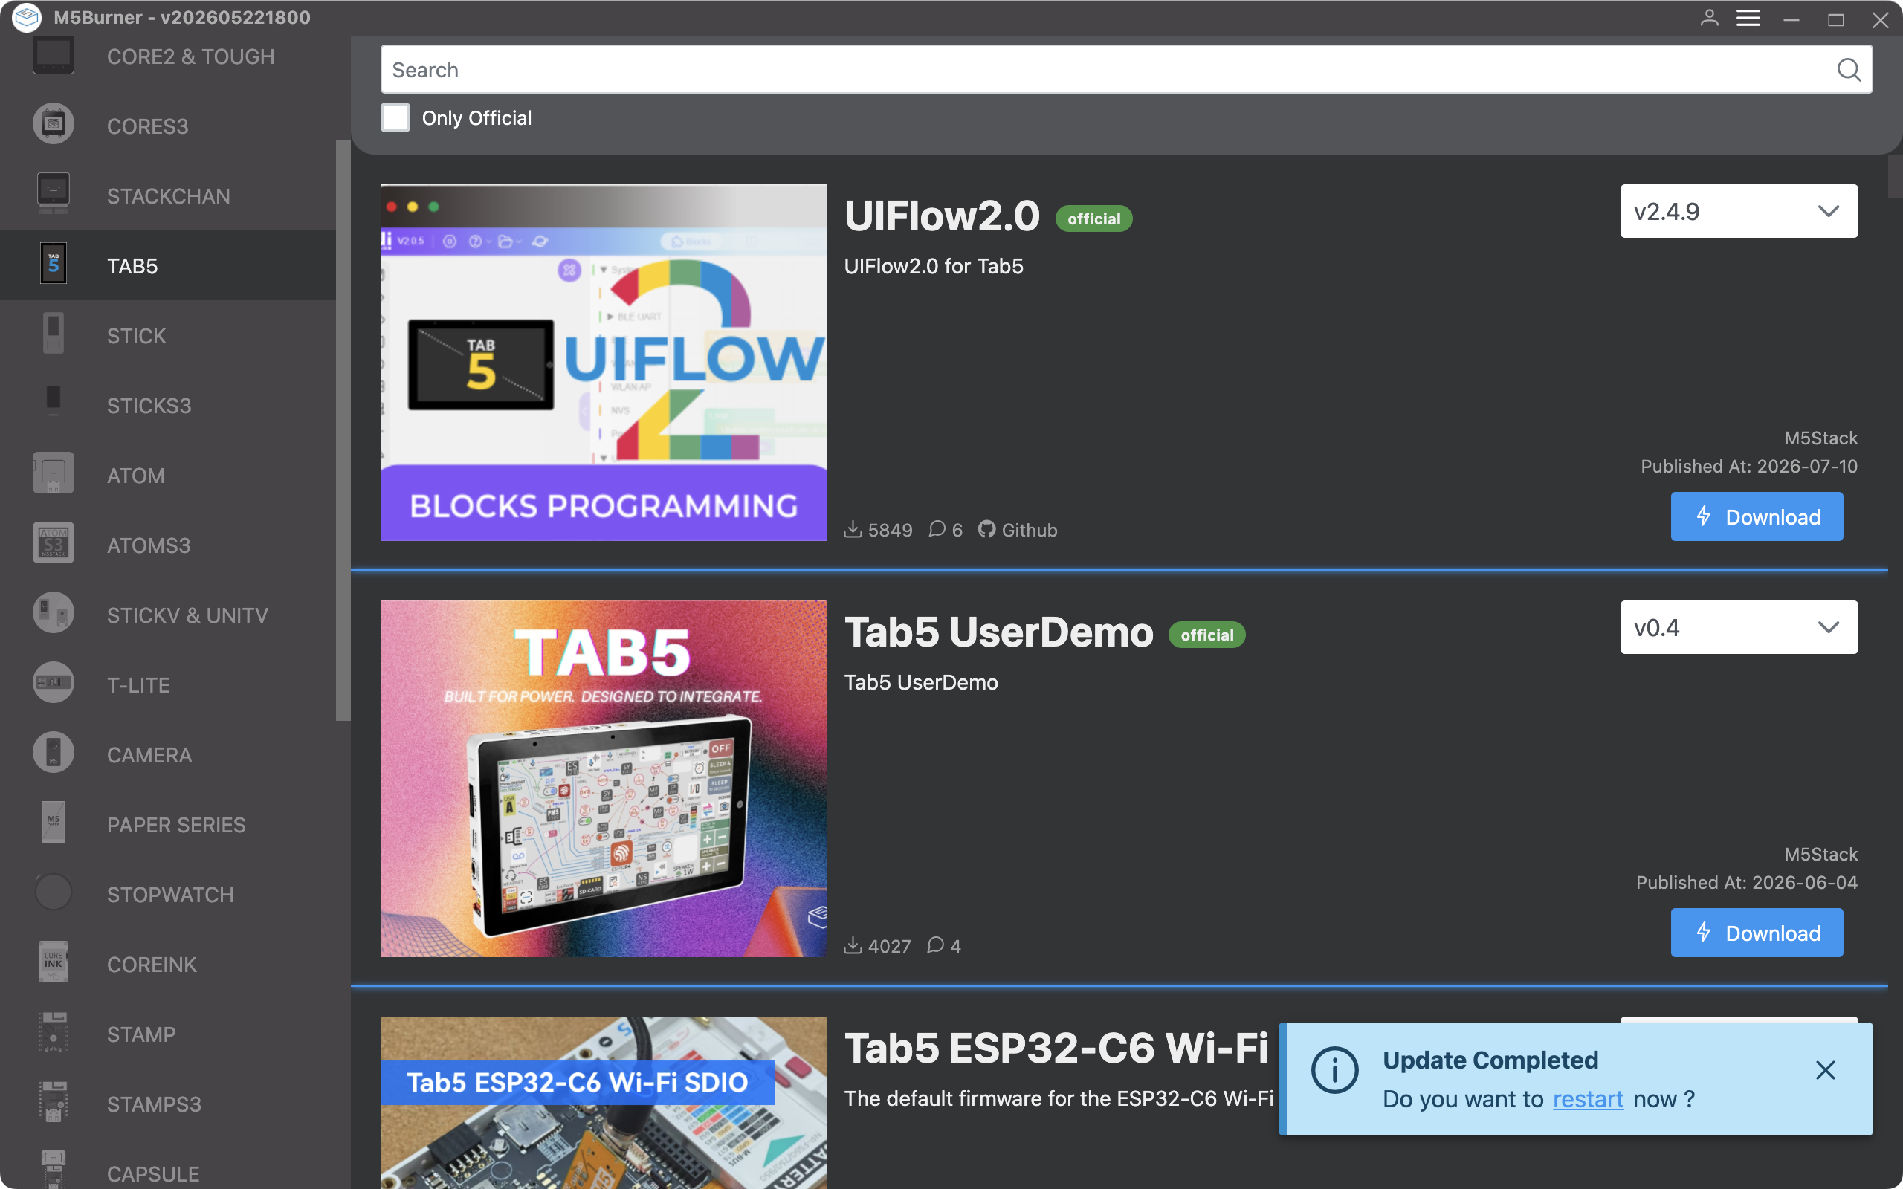Click the device sidebar scrollbar
This screenshot has height=1189, width=1903.
coord(343,430)
